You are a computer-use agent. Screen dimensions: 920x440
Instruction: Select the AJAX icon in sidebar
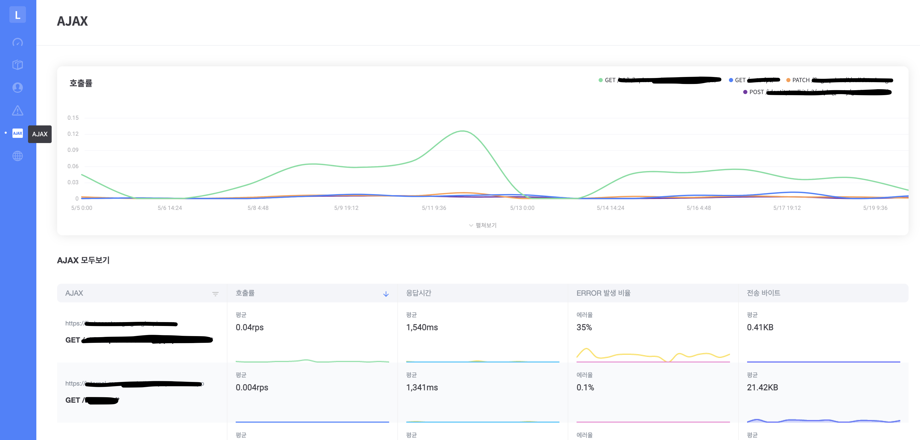17,133
